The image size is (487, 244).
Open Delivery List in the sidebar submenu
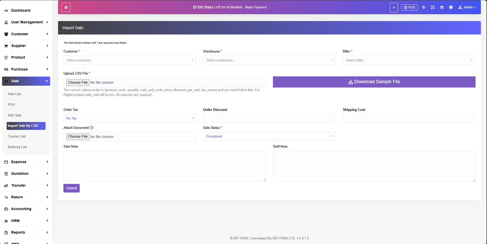(x=17, y=147)
